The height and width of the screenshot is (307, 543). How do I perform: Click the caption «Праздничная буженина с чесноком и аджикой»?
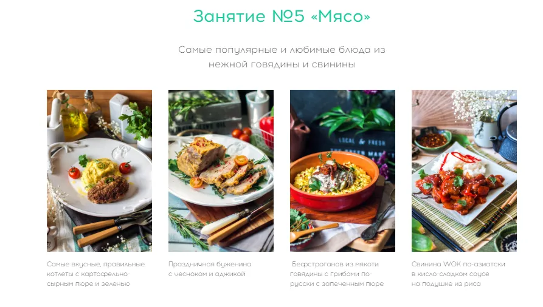[210, 269]
